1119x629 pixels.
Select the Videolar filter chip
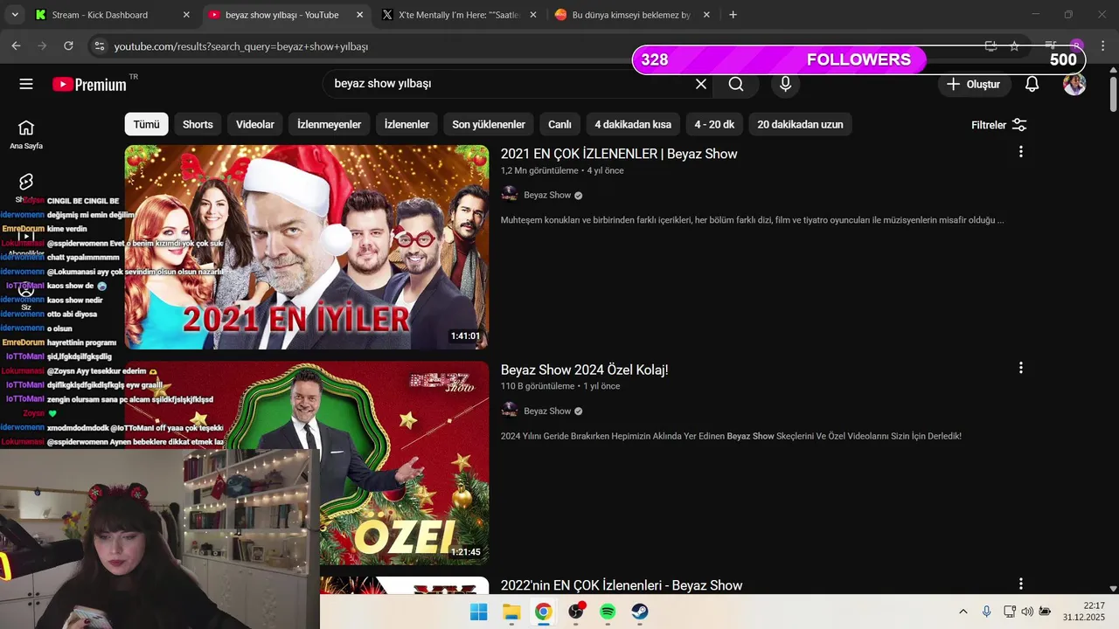[x=255, y=125]
